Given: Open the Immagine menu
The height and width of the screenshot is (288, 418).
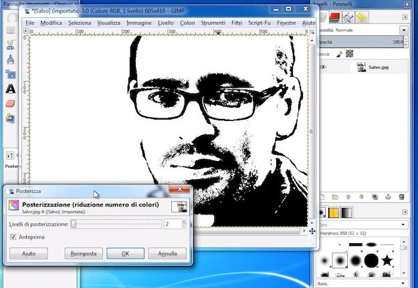Looking at the screenshot, I should point(139,23).
